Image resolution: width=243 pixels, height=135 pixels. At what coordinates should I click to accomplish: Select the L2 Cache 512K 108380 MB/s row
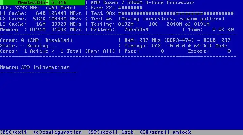point(41,19)
